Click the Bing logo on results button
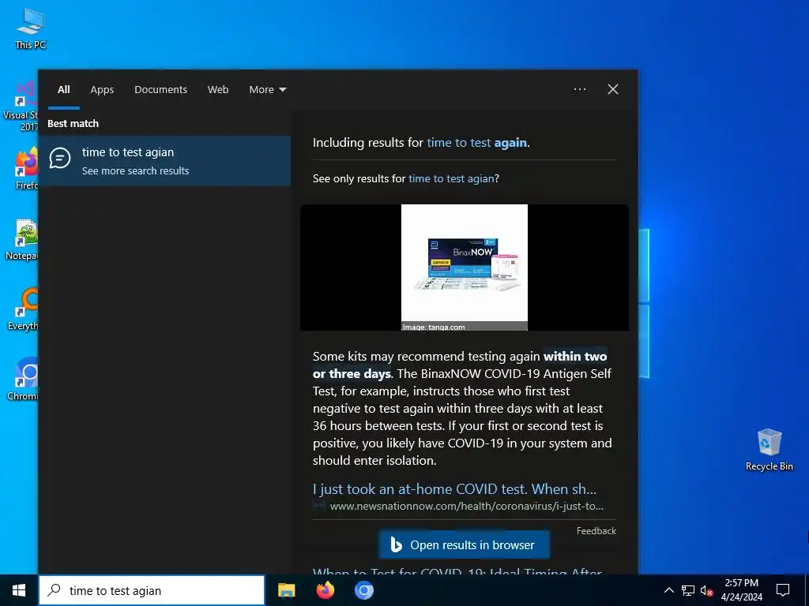Viewport: 809px width, 606px height. tap(397, 544)
